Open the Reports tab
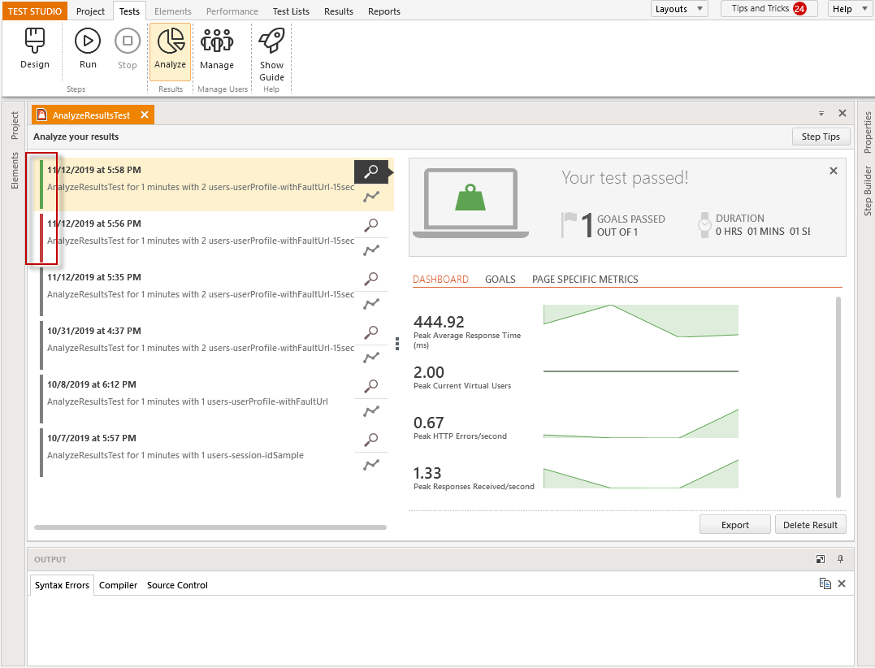Image resolution: width=875 pixels, height=668 pixels. tap(384, 11)
